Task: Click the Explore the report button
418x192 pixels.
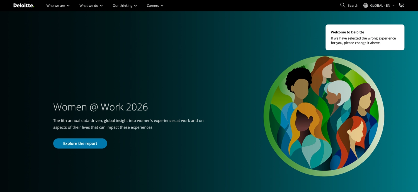Action: coord(80,144)
